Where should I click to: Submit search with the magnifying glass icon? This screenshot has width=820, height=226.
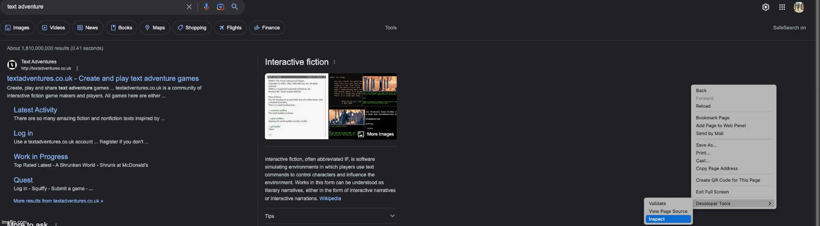tap(235, 7)
